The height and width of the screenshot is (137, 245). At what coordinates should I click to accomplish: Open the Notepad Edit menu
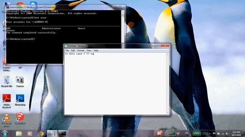(x=73, y=51)
